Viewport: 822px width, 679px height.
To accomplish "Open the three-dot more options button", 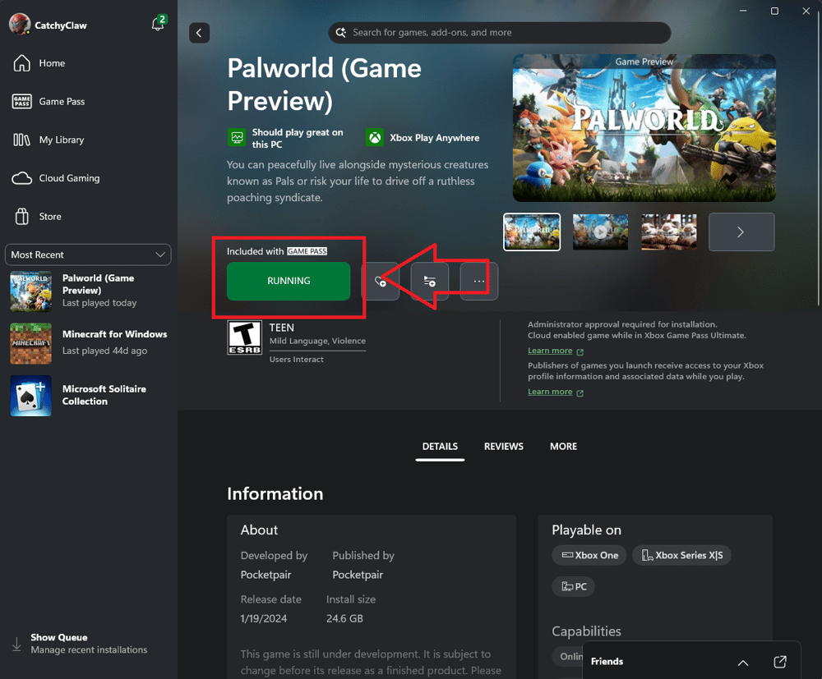I will tap(478, 282).
